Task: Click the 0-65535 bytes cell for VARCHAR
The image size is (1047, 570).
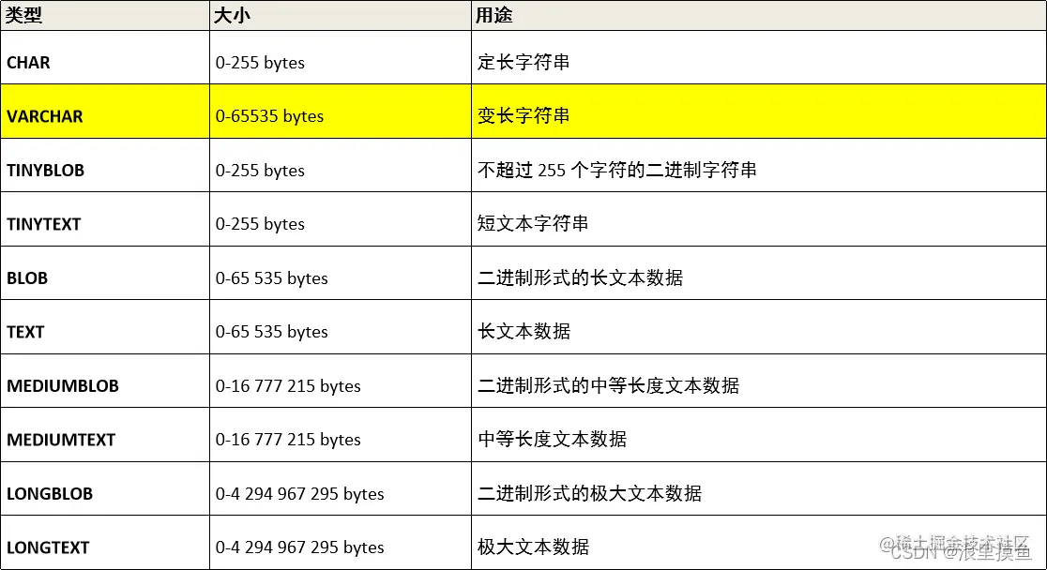Action: (x=341, y=112)
